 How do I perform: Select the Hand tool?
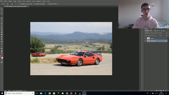pos(2,51)
